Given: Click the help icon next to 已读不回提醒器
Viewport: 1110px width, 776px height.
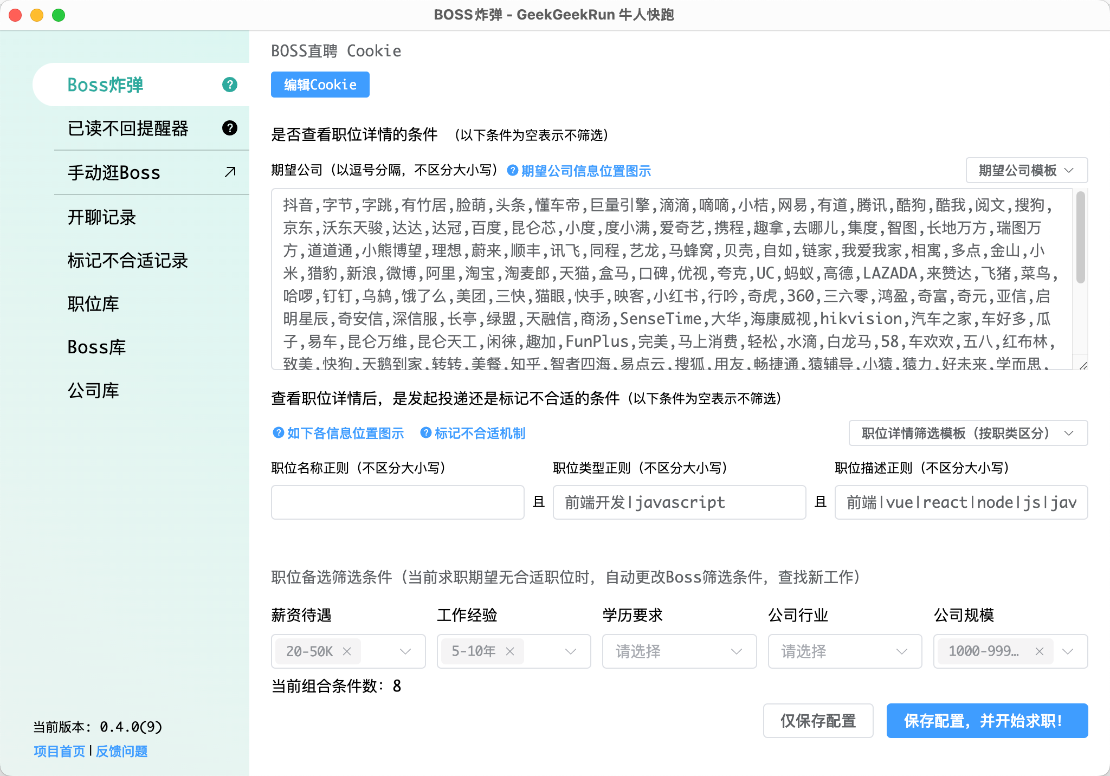Looking at the screenshot, I should click(x=230, y=128).
